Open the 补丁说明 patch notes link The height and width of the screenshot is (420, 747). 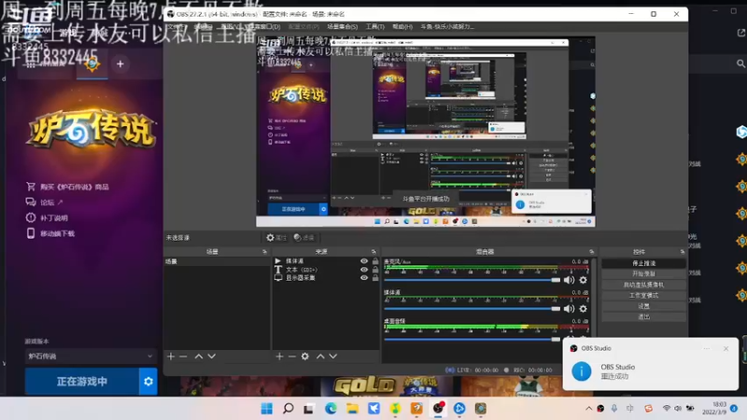[47, 217]
